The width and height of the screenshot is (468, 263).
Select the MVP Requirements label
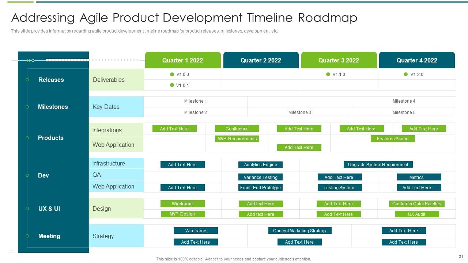point(237,139)
